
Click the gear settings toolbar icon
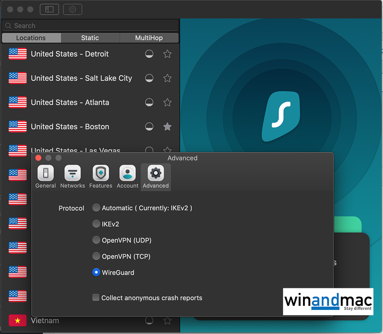tap(72, 10)
